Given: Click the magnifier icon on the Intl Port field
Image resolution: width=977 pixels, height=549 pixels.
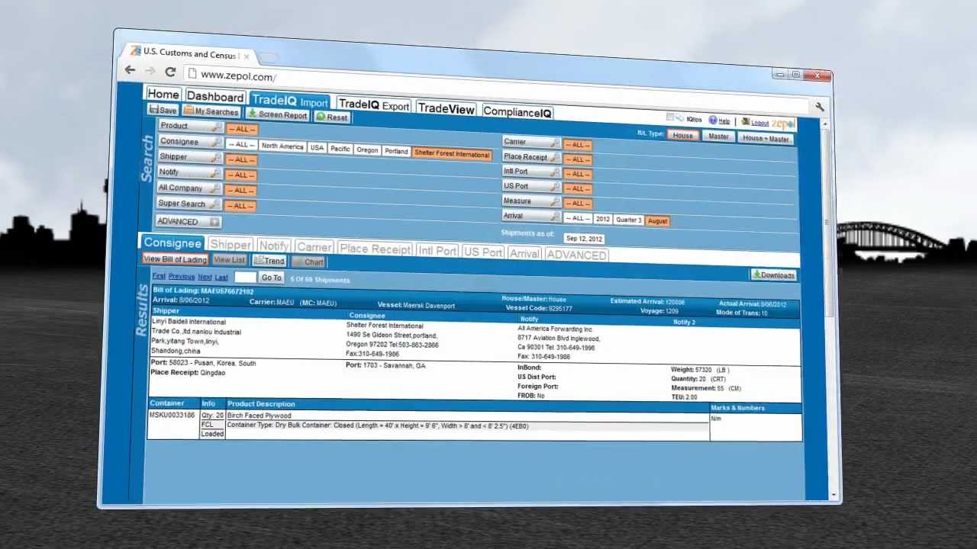Looking at the screenshot, I should [x=555, y=172].
